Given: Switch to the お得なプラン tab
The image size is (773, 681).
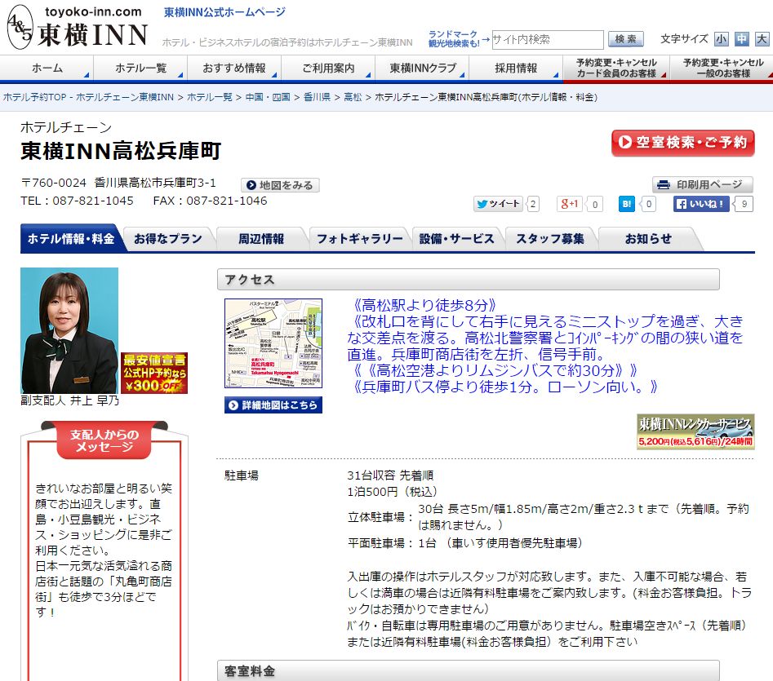Looking at the screenshot, I should (168, 239).
